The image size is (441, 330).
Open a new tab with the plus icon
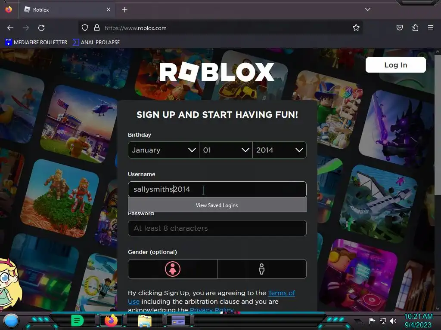click(x=124, y=10)
